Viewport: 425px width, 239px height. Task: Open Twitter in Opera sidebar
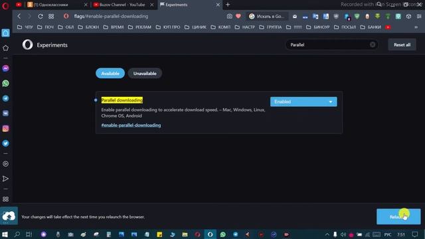point(6,143)
